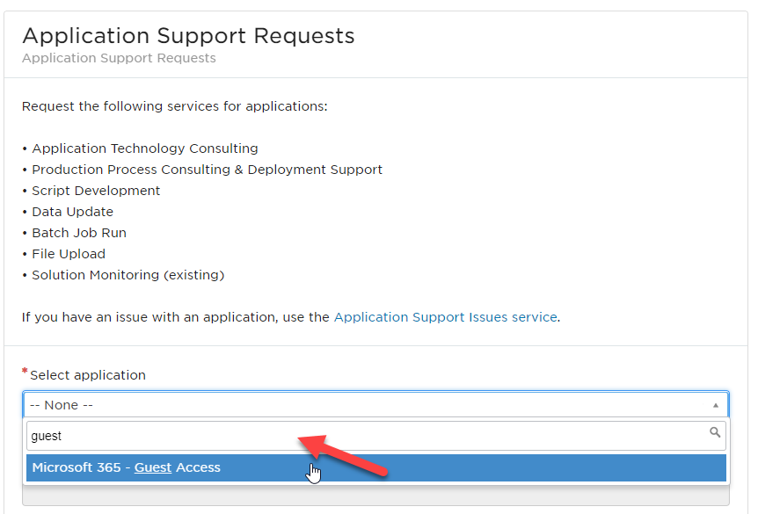The width and height of the screenshot is (758, 514).
Task: Click Solution Monitoring (existing) bullet text
Action: (x=128, y=275)
